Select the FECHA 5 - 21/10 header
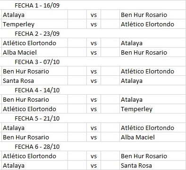186x170 pixels. pos(37,119)
